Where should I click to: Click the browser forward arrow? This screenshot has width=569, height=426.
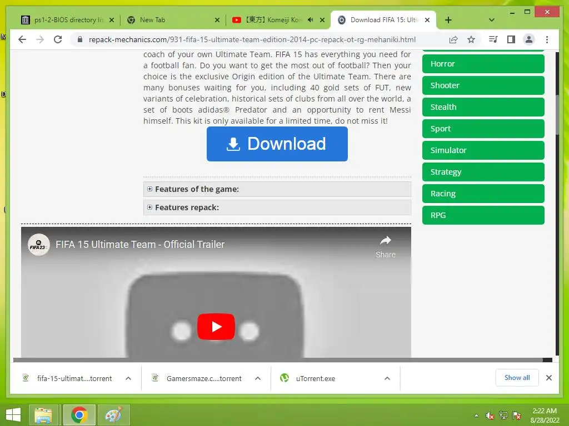[40, 39]
